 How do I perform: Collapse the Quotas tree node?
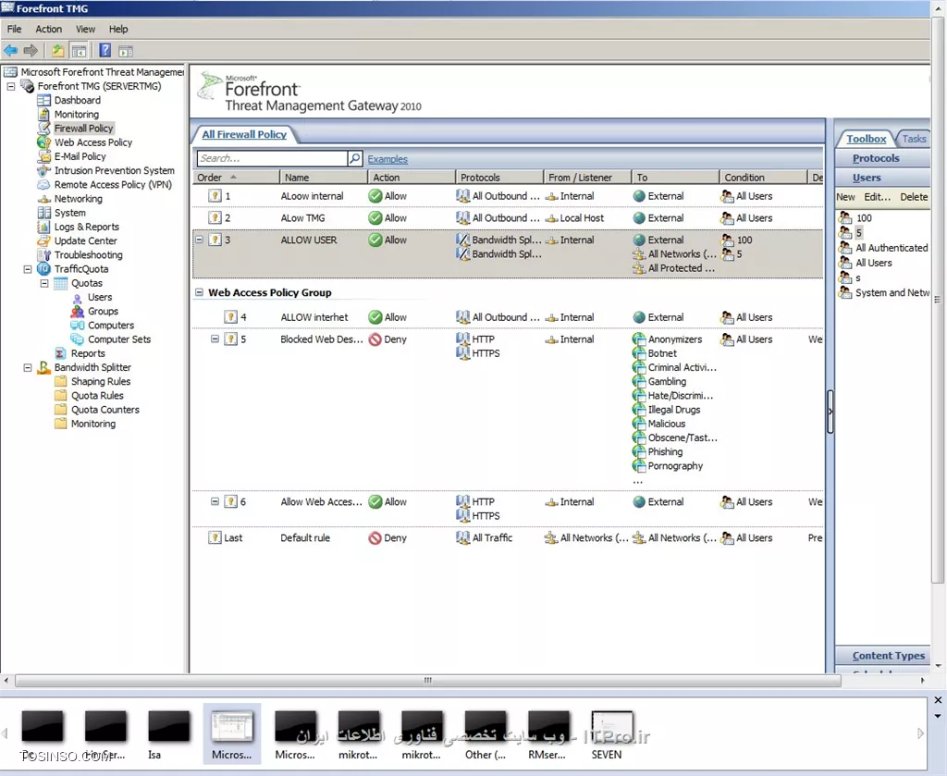pyautogui.click(x=44, y=283)
